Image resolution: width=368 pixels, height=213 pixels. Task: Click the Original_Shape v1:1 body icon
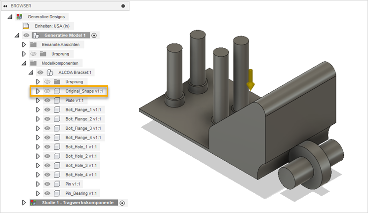tap(57, 91)
